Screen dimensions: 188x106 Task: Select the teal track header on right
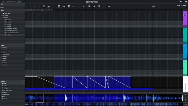185,35
